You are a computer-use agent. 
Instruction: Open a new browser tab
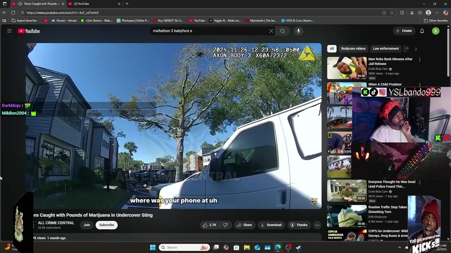coord(127,4)
